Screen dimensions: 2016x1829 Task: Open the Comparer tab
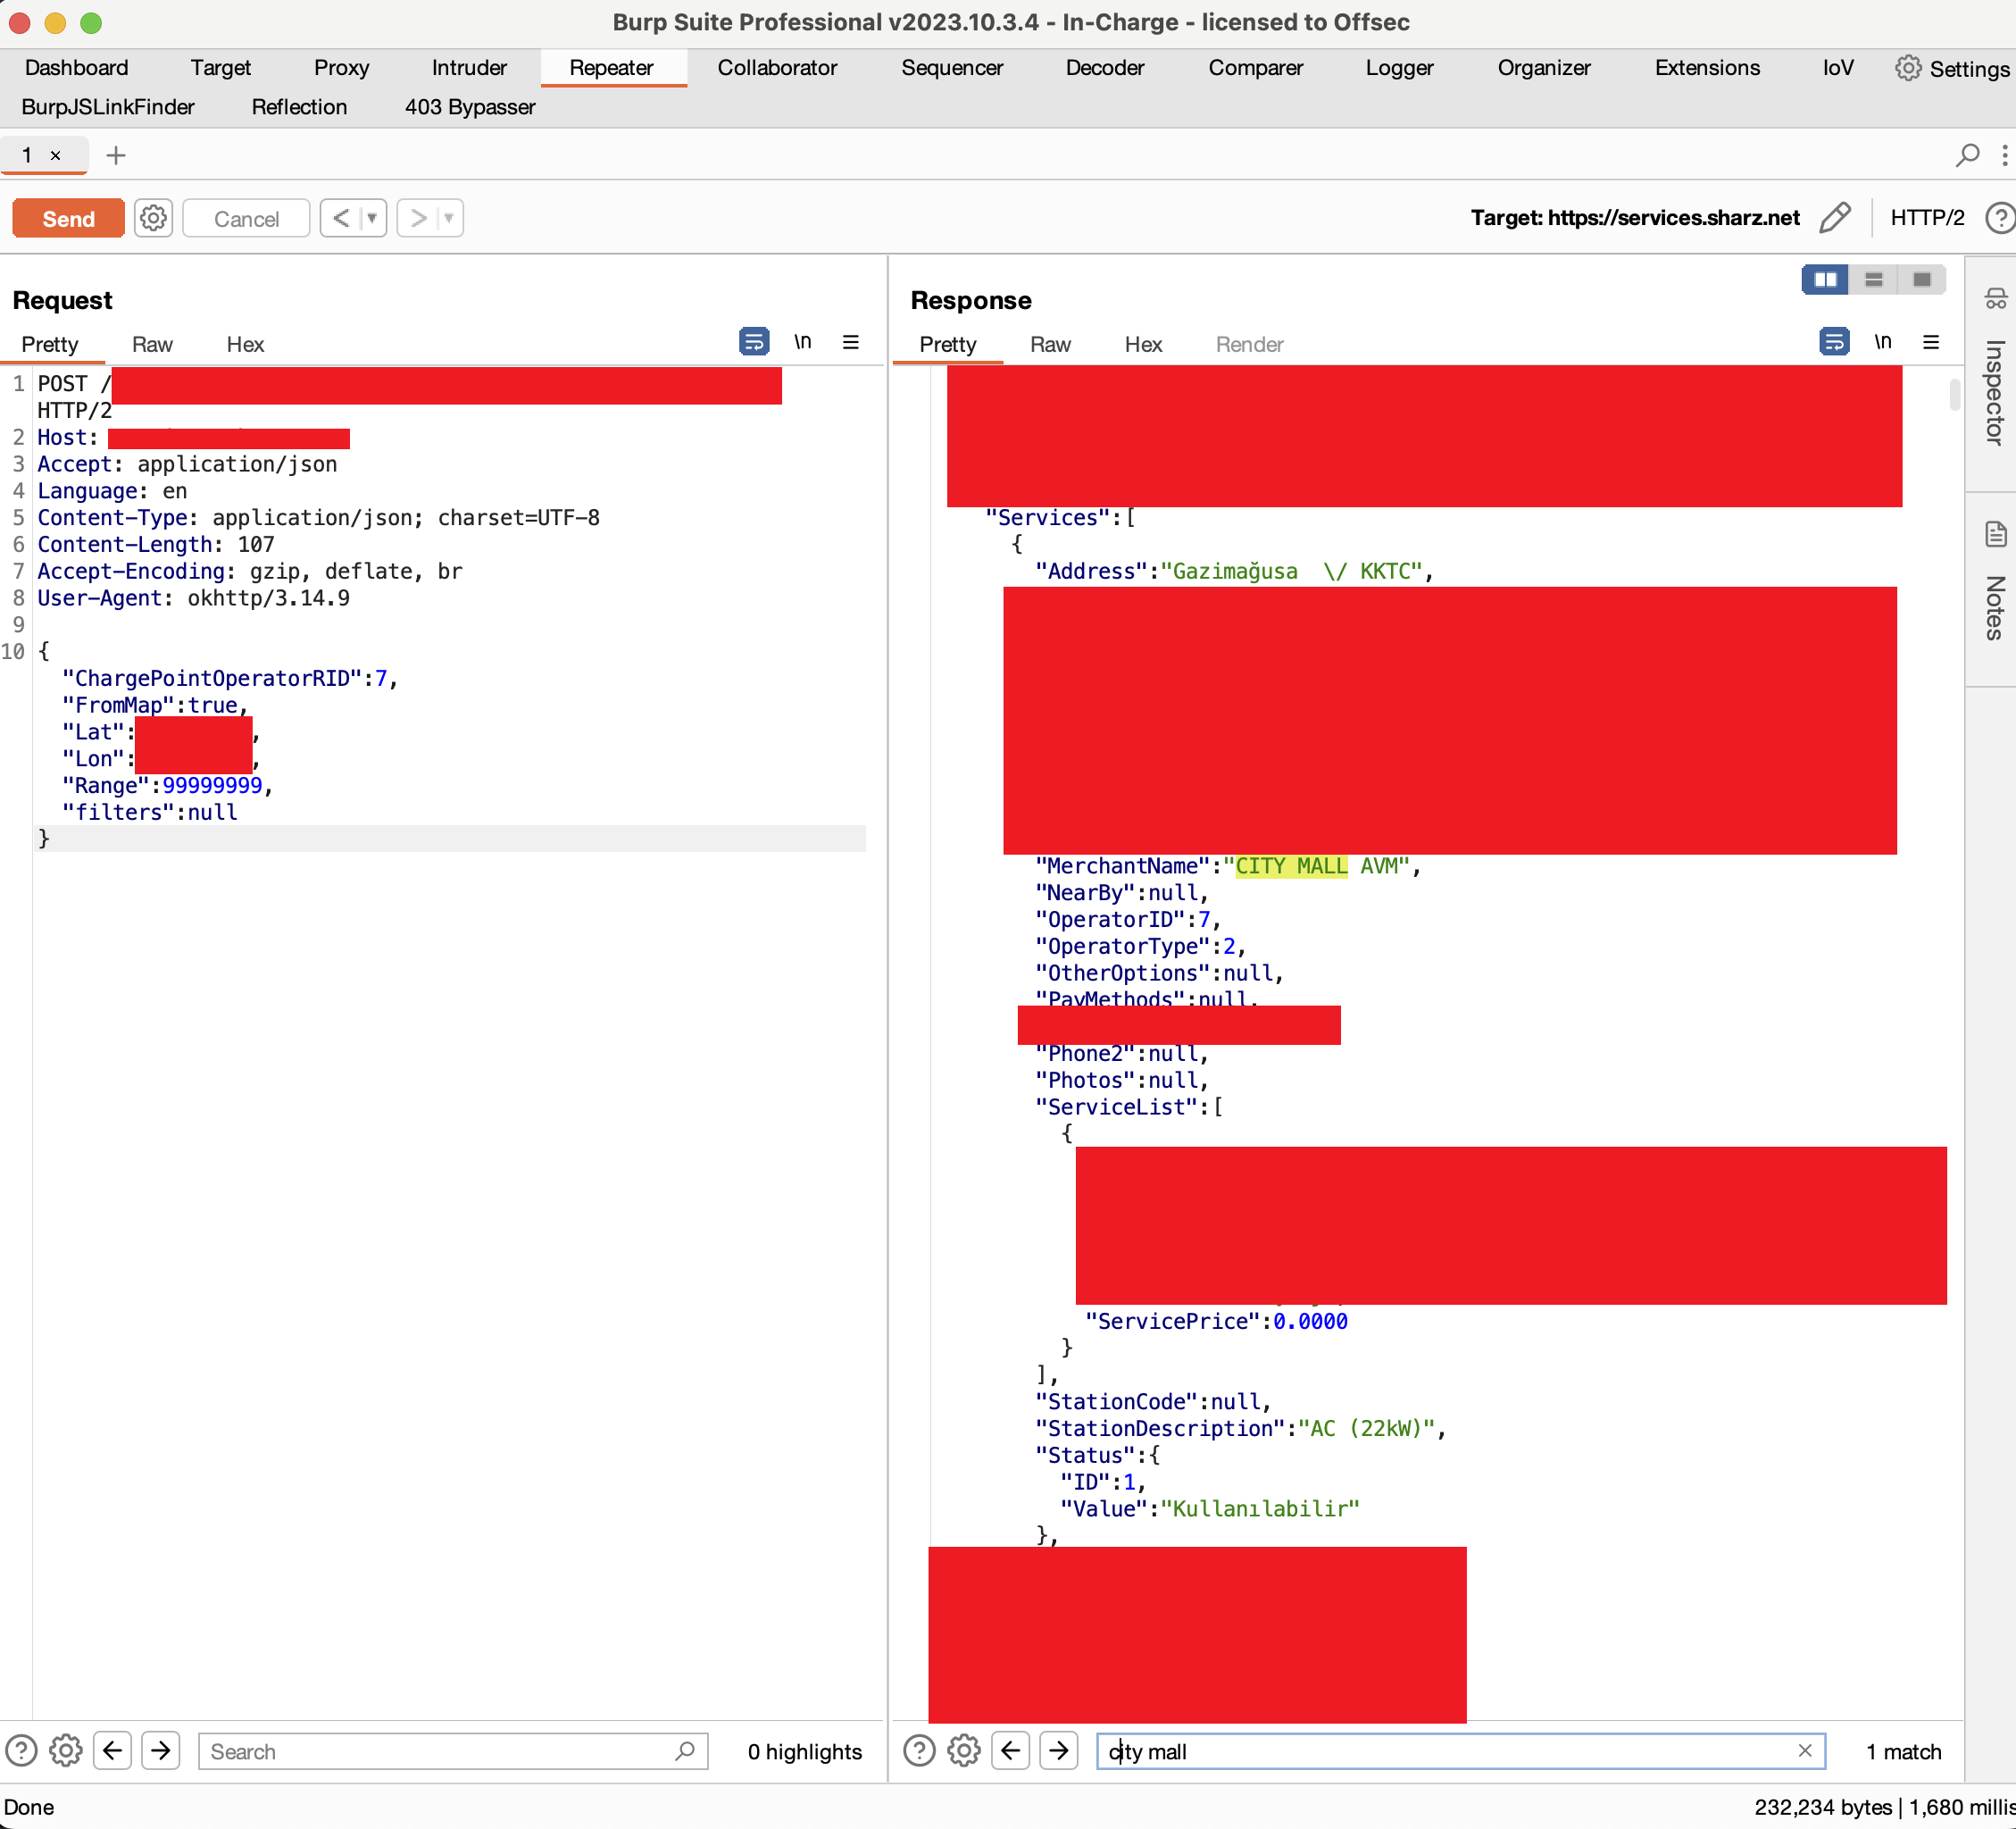click(x=1256, y=67)
